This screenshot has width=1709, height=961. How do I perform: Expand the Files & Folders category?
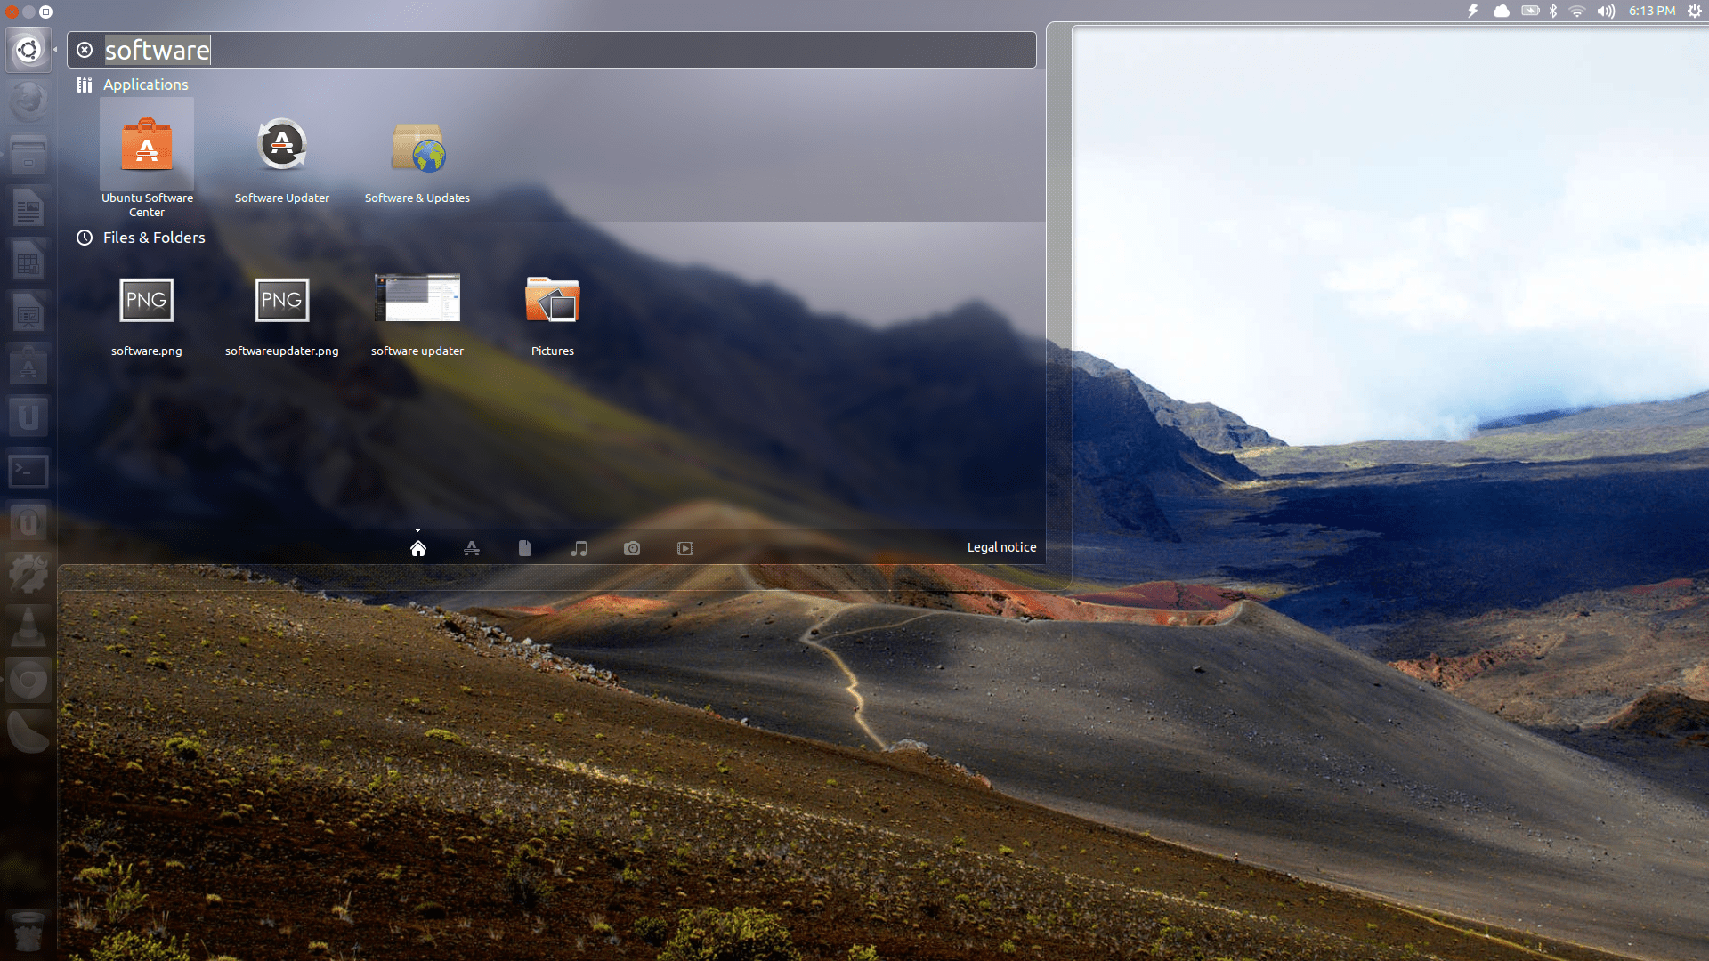click(153, 238)
